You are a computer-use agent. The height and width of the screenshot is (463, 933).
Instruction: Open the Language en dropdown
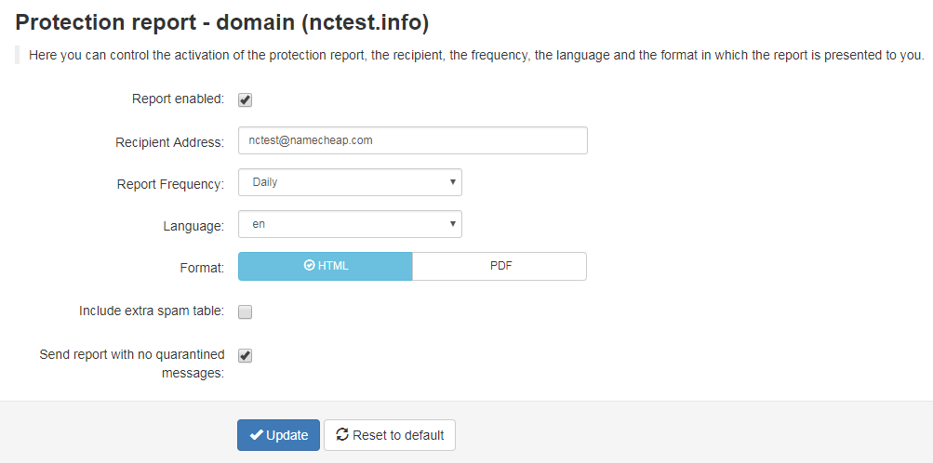(x=350, y=224)
